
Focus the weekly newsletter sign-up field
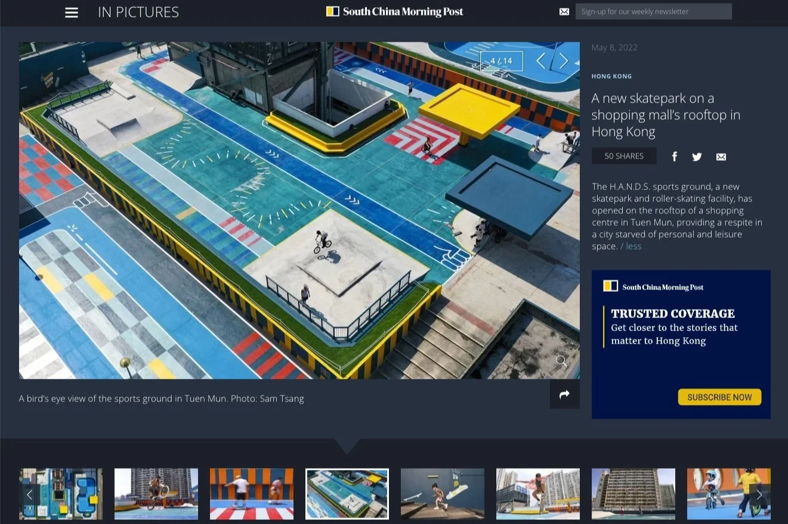(x=653, y=11)
